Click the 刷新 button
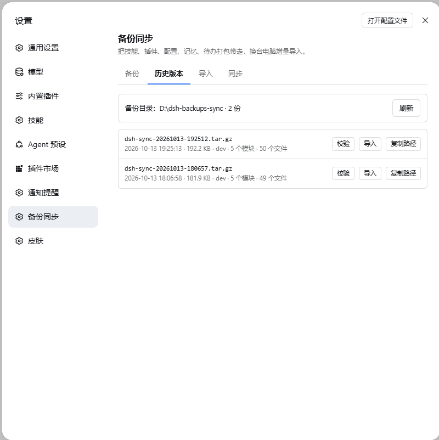 click(406, 108)
